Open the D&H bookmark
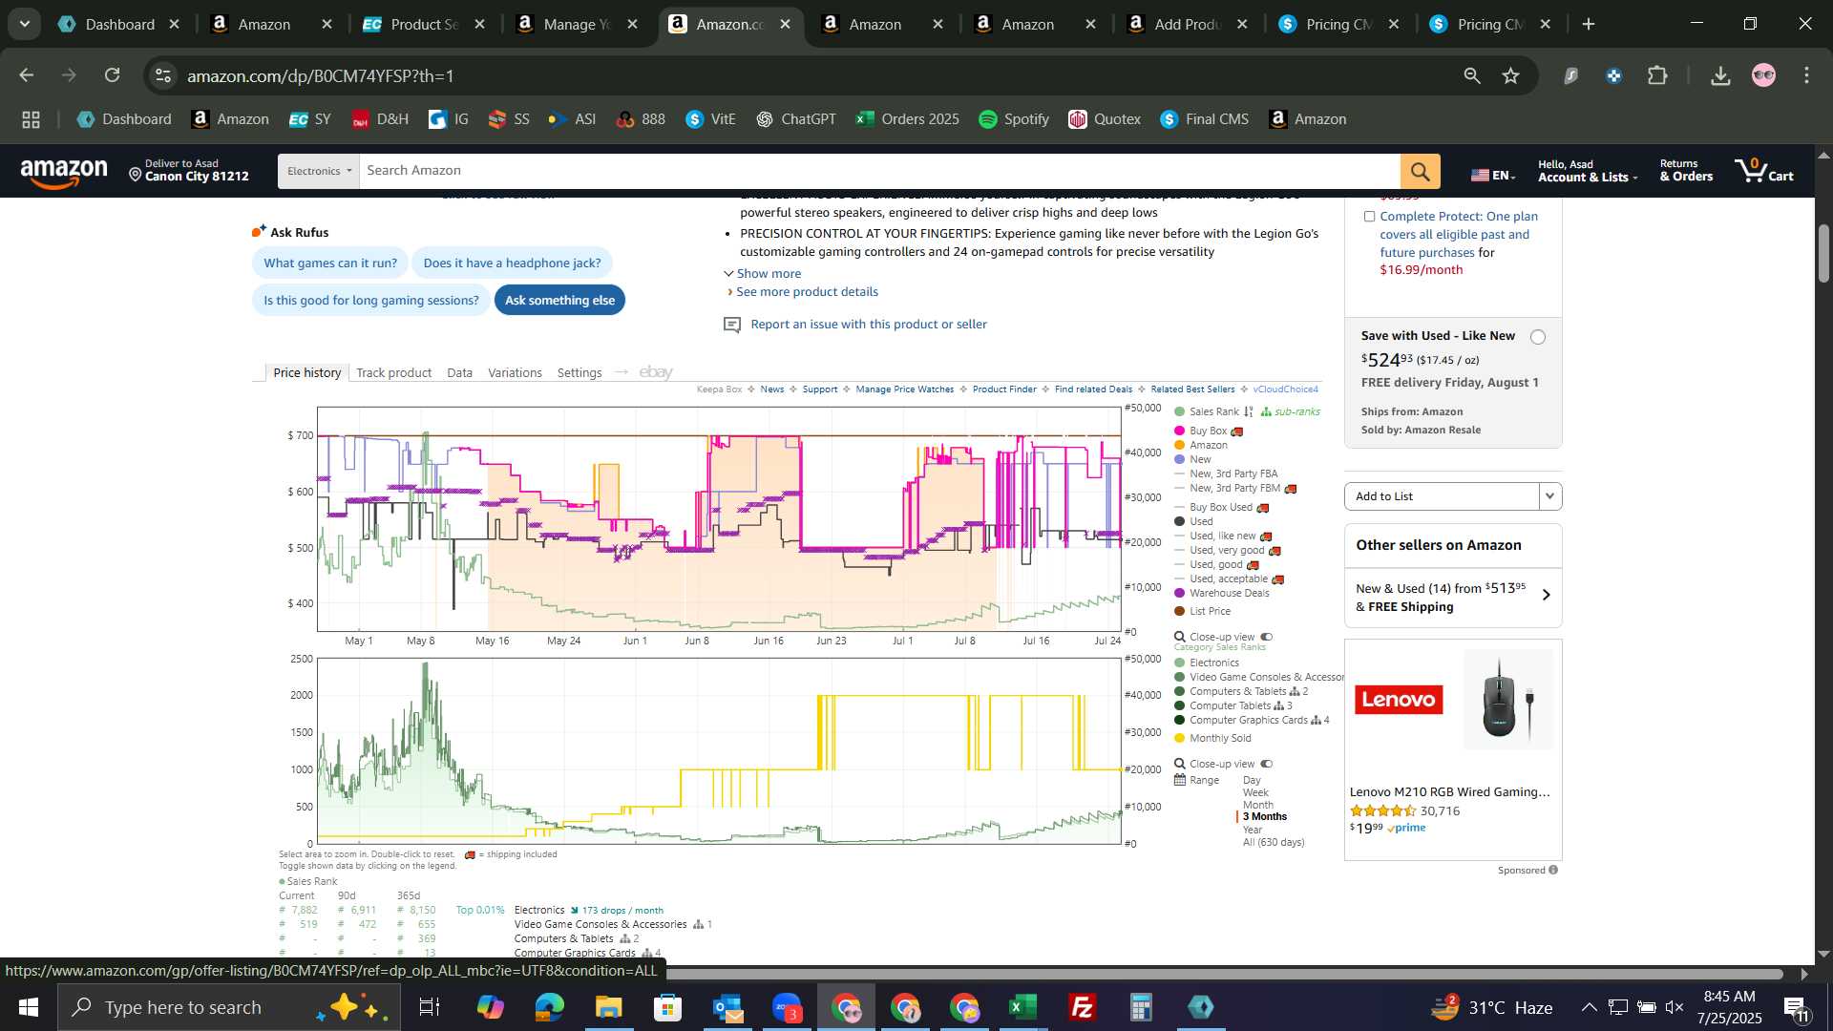Viewport: 1833px width, 1031px height. (380, 119)
